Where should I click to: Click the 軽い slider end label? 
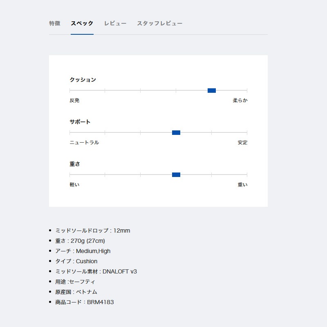[74, 185]
